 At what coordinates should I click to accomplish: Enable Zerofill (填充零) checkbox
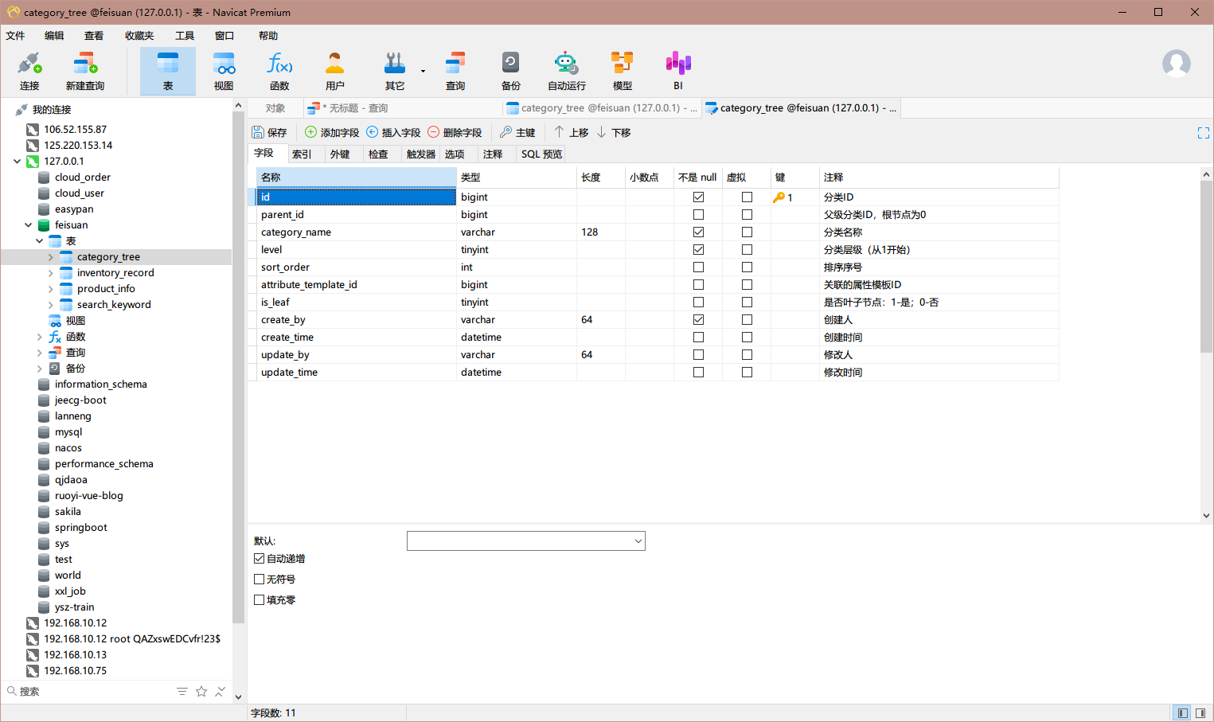(259, 600)
